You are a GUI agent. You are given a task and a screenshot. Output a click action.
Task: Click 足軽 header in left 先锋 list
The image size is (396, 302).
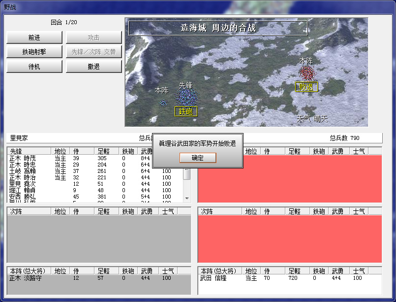click(106, 151)
